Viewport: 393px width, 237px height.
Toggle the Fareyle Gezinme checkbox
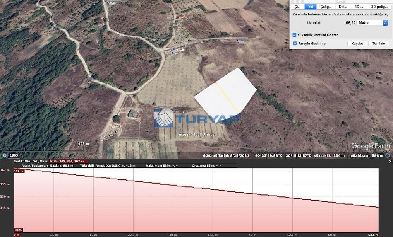(x=295, y=43)
